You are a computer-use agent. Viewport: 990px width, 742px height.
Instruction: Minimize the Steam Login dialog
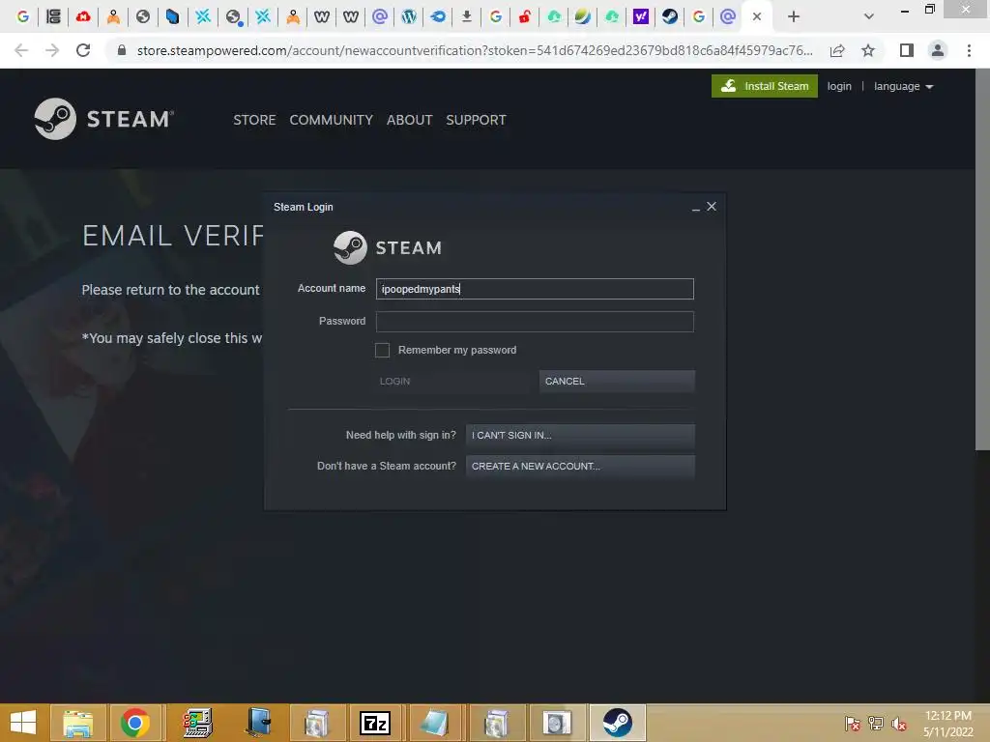tap(696, 208)
